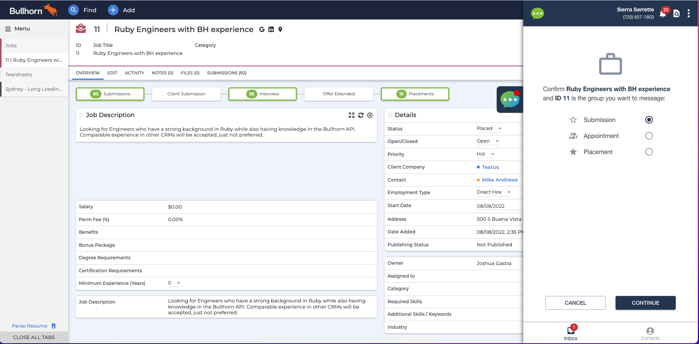Click the LinkedIn icon next to the job title
Image resolution: width=699 pixels, height=344 pixels.
[271, 29]
